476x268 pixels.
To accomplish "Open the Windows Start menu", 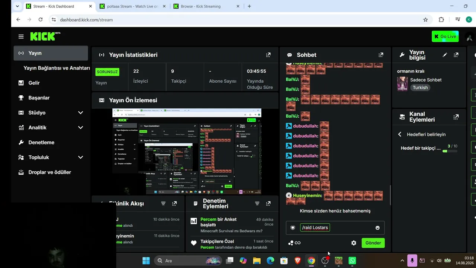I will point(146,261).
